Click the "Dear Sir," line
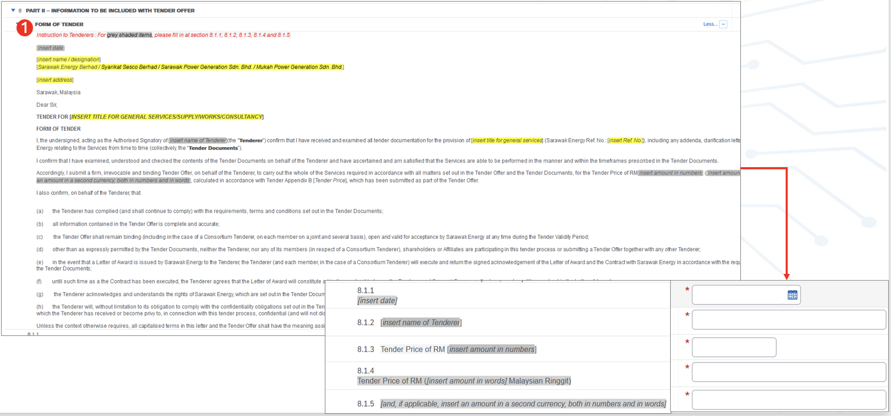891x416 pixels. pos(47,105)
